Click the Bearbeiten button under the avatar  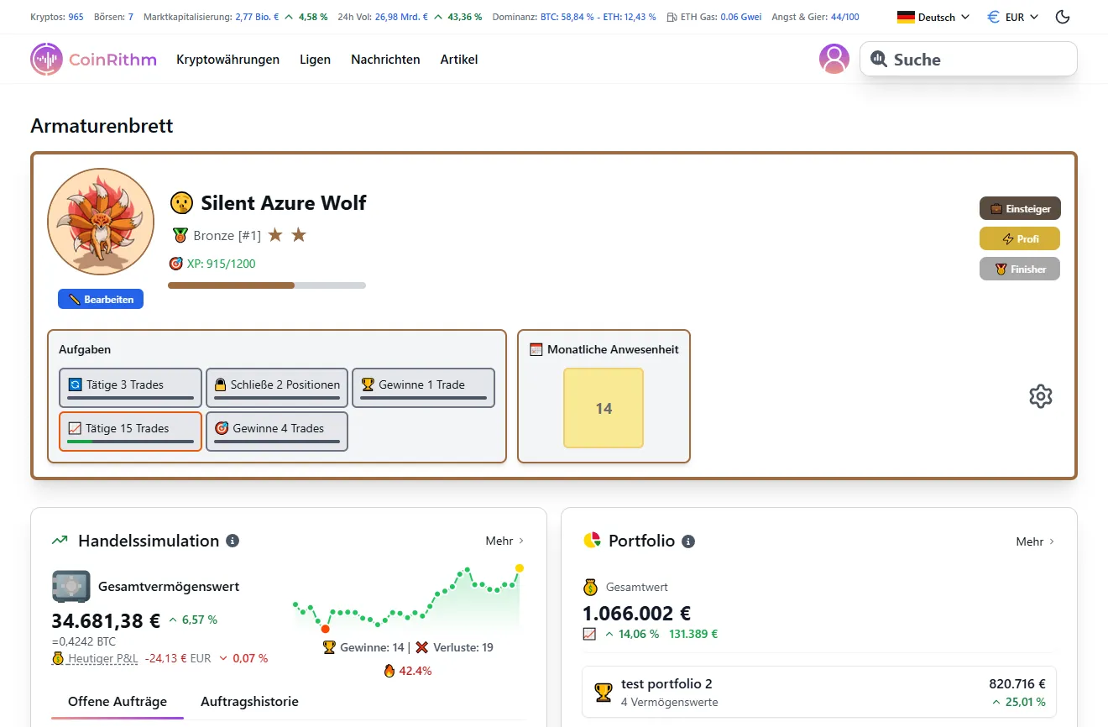pyautogui.click(x=100, y=298)
